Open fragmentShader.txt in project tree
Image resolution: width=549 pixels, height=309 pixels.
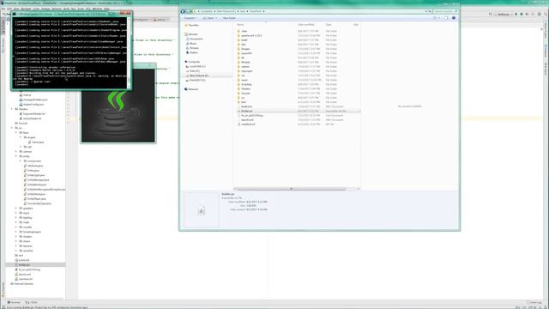[x=34, y=114]
